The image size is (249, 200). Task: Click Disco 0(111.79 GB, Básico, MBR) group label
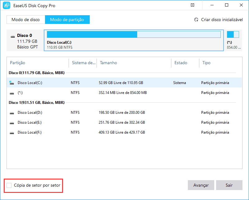click(37, 73)
